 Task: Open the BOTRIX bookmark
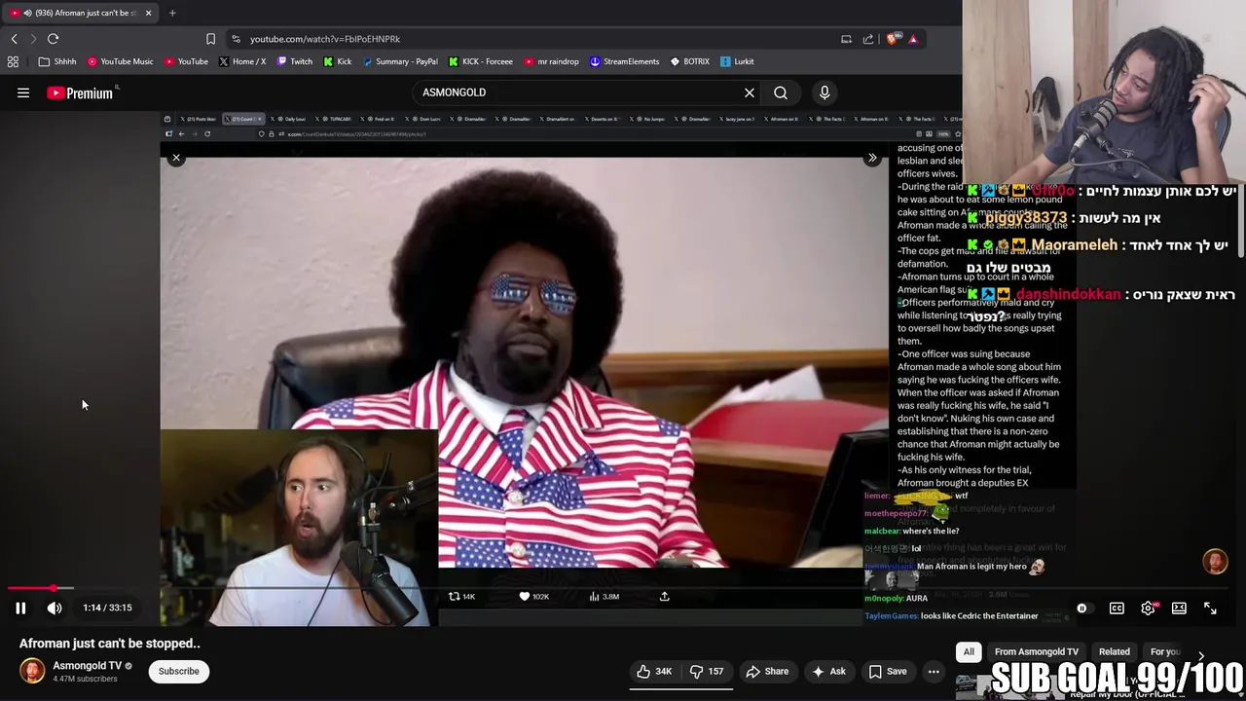(689, 61)
